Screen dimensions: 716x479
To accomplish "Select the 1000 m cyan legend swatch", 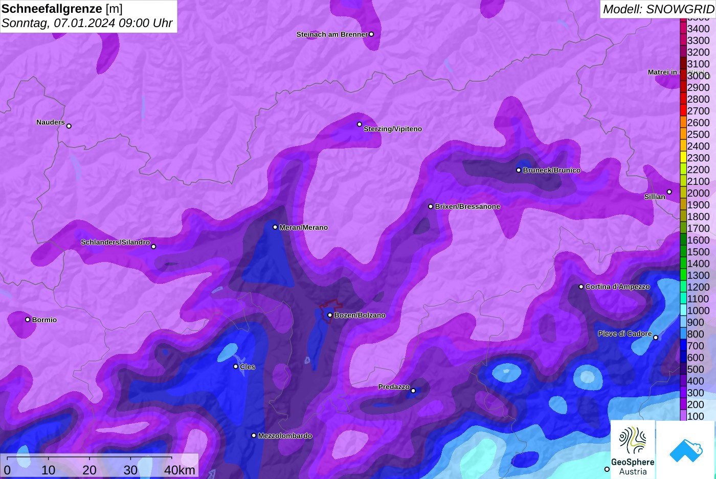I will click(x=683, y=310).
